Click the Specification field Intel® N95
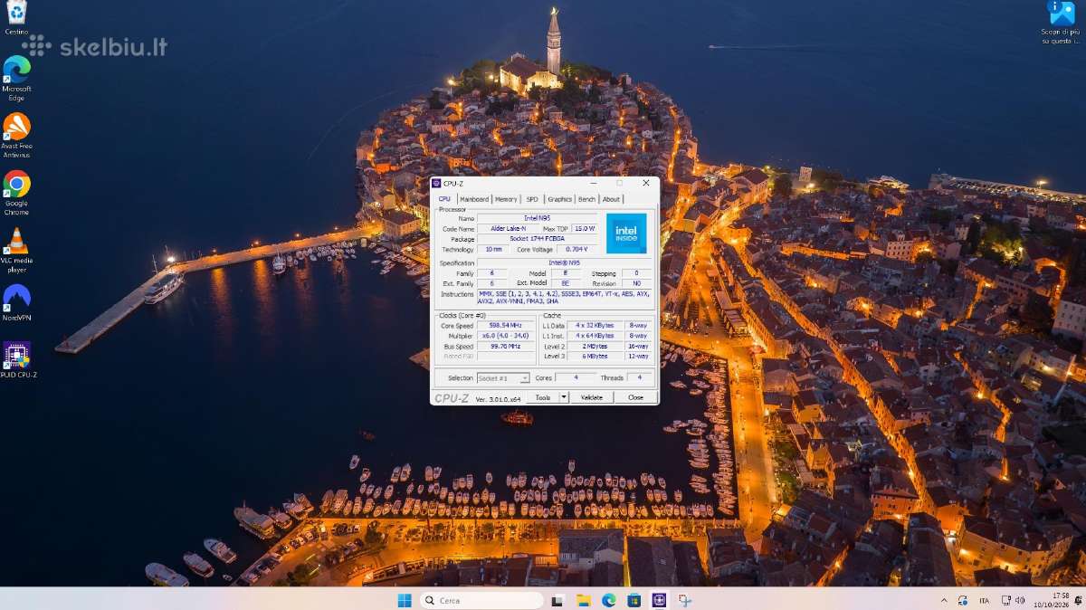 point(564,262)
